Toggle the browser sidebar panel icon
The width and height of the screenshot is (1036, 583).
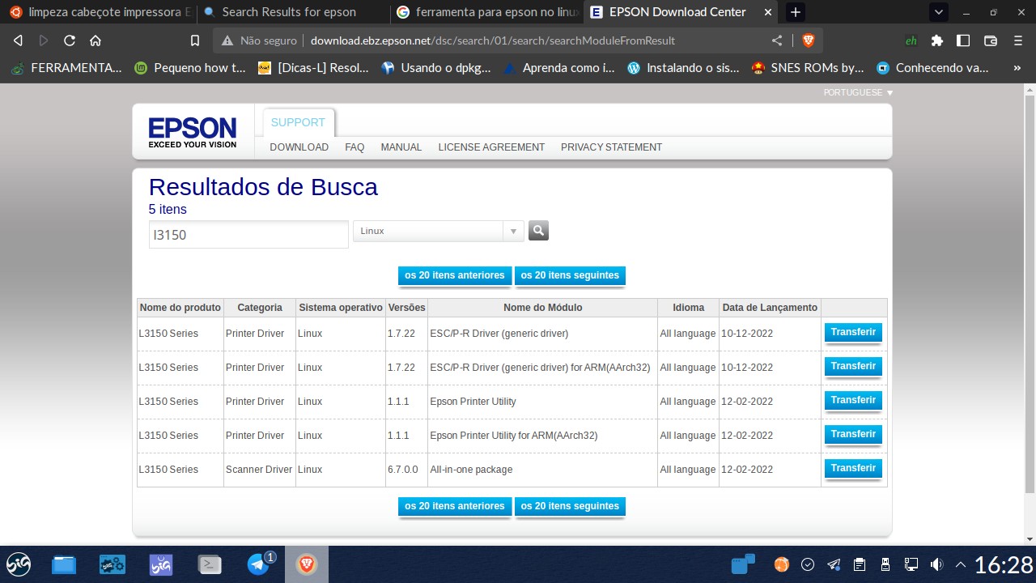coord(963,40)
